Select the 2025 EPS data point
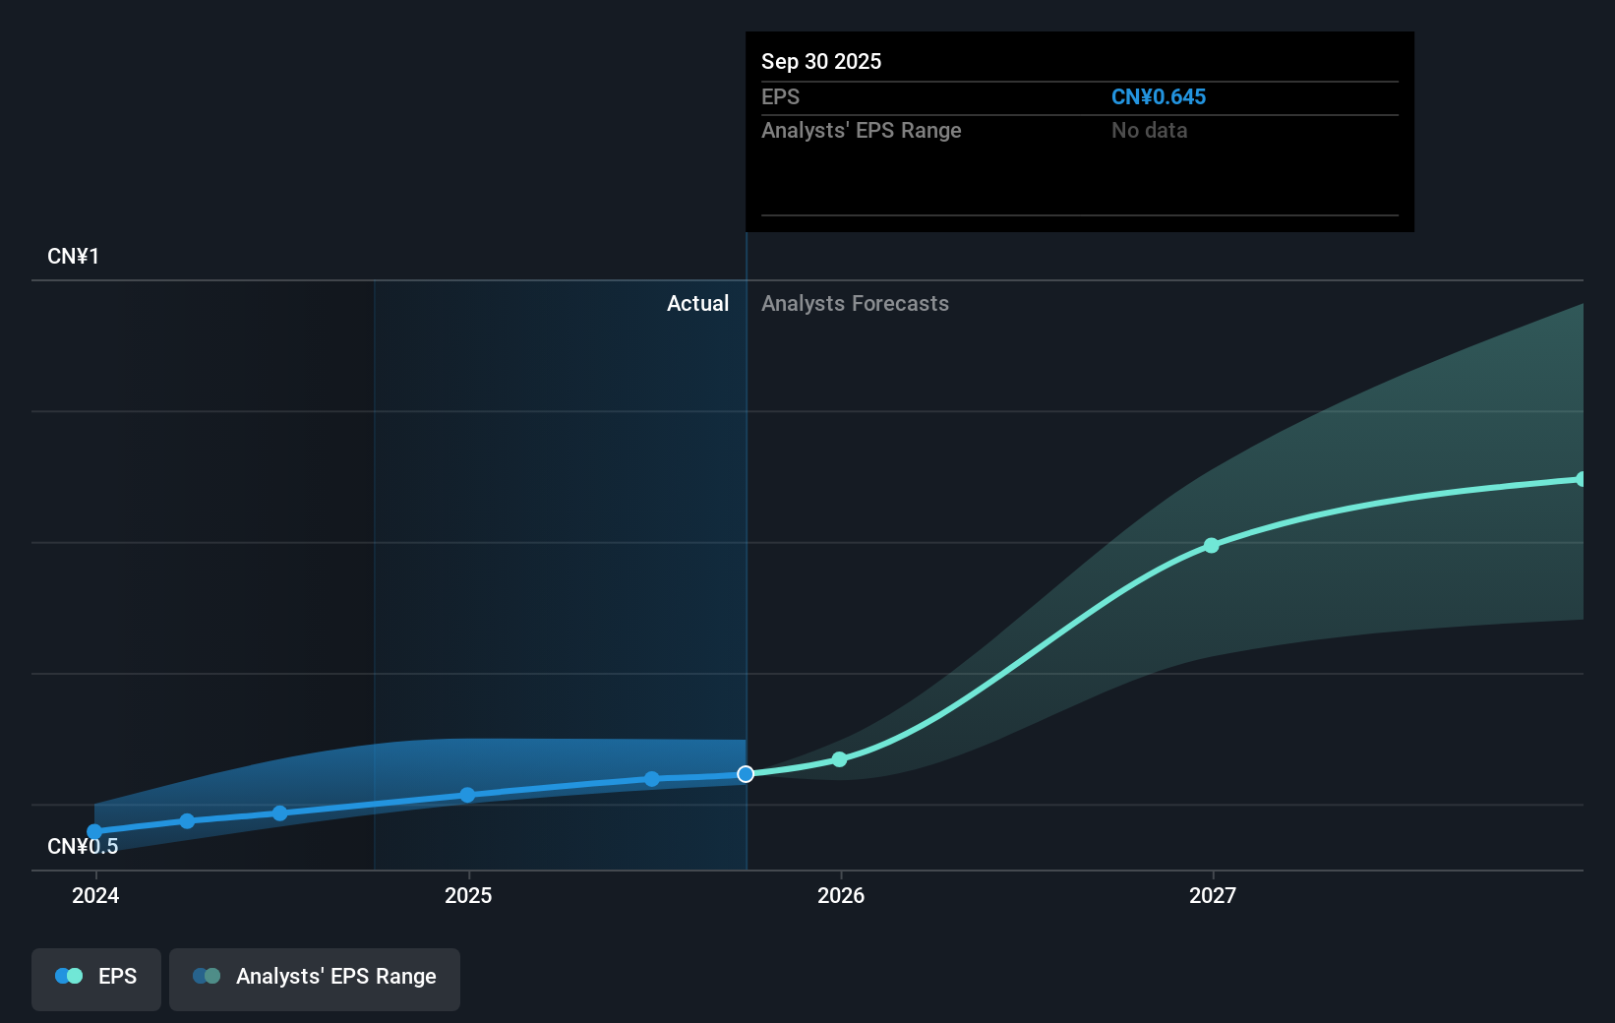Image resolution: width=1615 pixels, height=1023 pixels. point(467,795)
